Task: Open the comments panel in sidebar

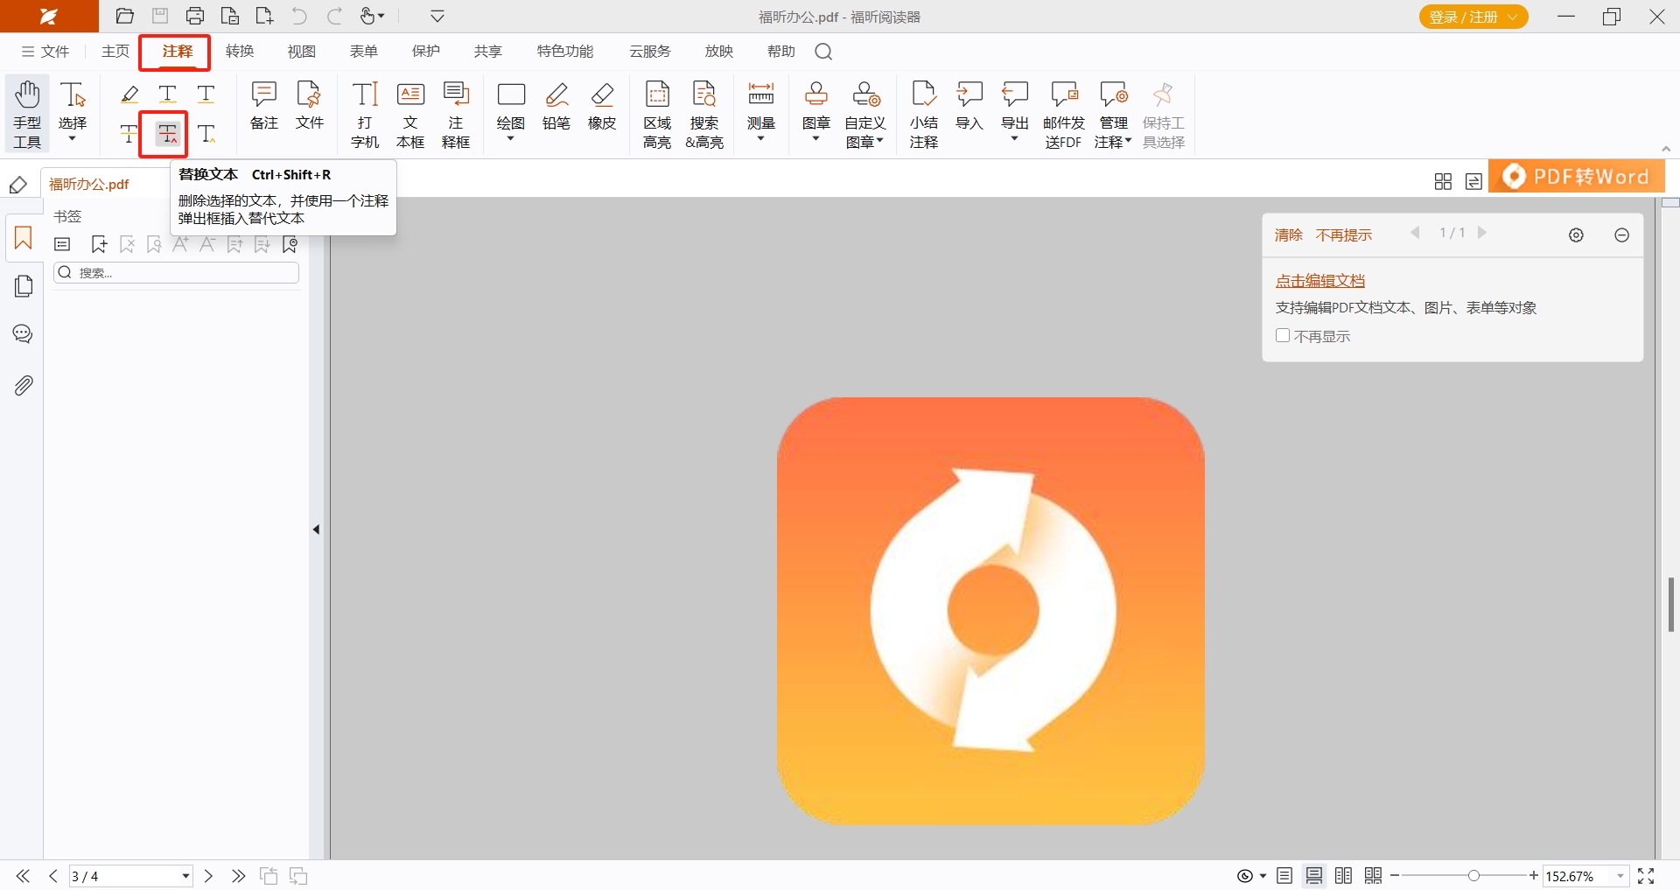Action: tap(24, 334)
